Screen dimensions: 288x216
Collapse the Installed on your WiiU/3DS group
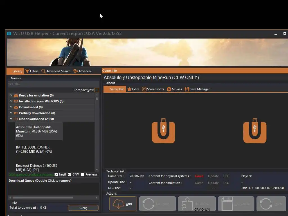[x=11, y=101]
